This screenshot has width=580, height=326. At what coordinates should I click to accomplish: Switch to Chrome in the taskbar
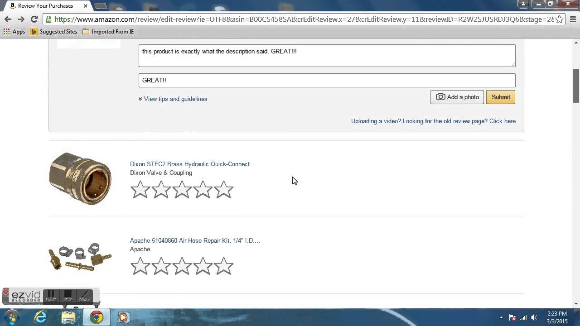[x=96, y=317]
